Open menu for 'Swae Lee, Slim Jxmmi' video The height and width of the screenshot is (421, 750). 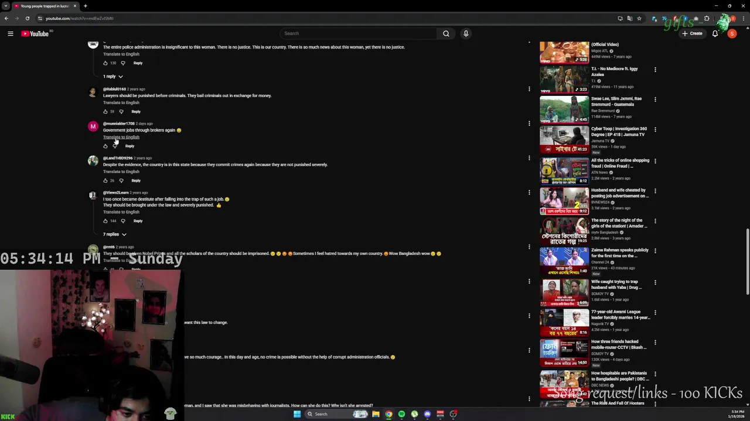(655, 99)
